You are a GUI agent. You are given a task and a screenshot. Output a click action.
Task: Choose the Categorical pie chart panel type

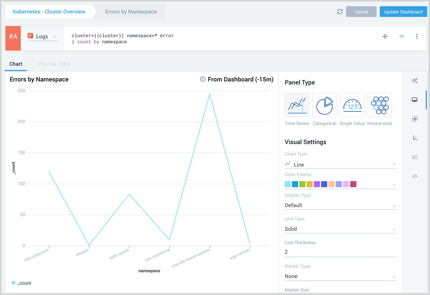[x=324, y=105]
